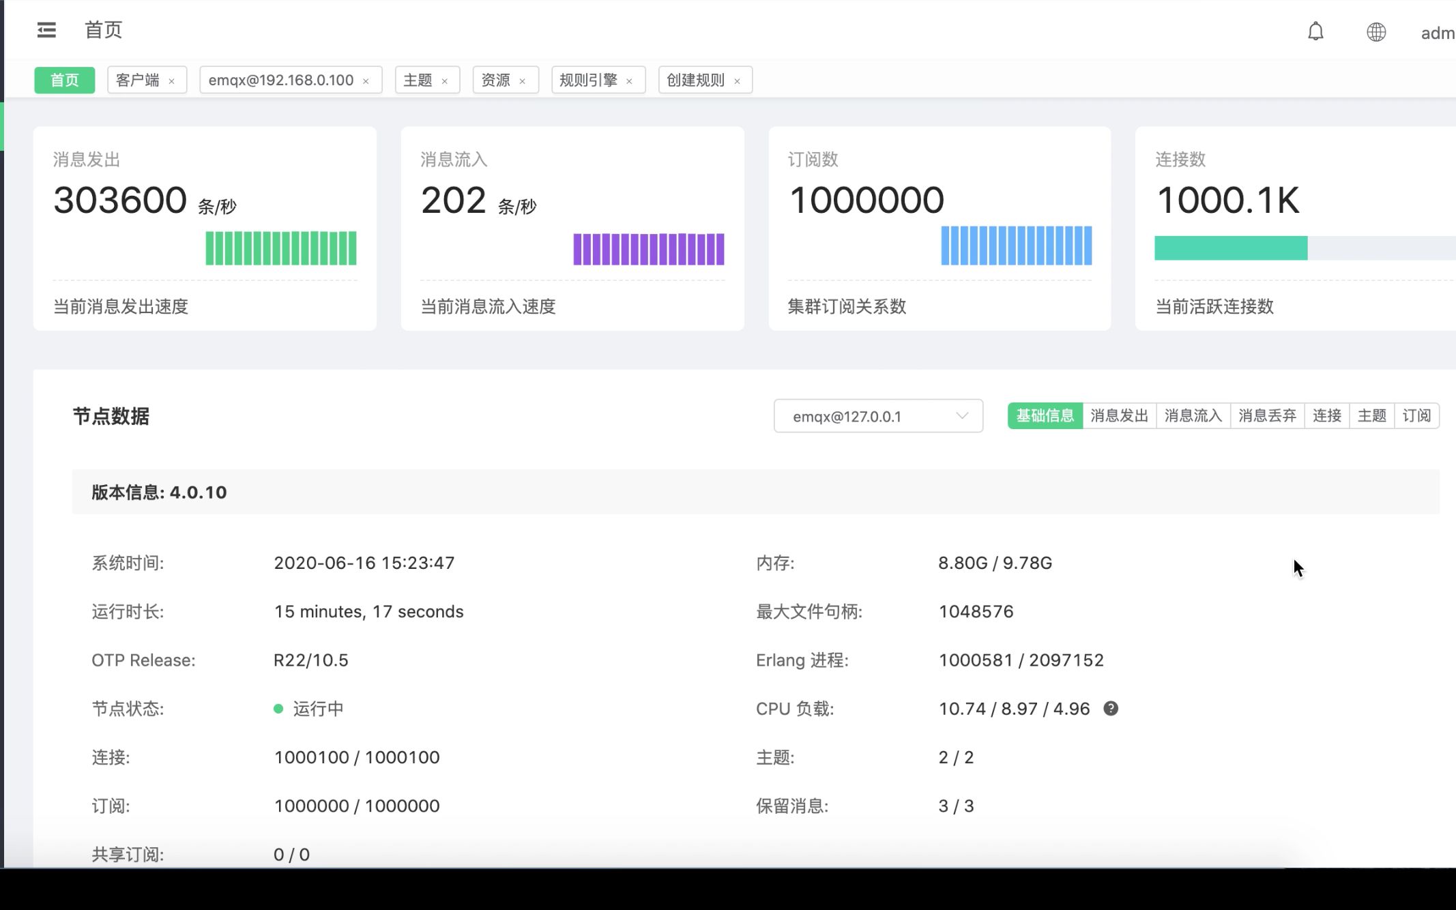The image size is (1456, 910).
Task: Close the 创建规则 tab
Action: point(737,81)
